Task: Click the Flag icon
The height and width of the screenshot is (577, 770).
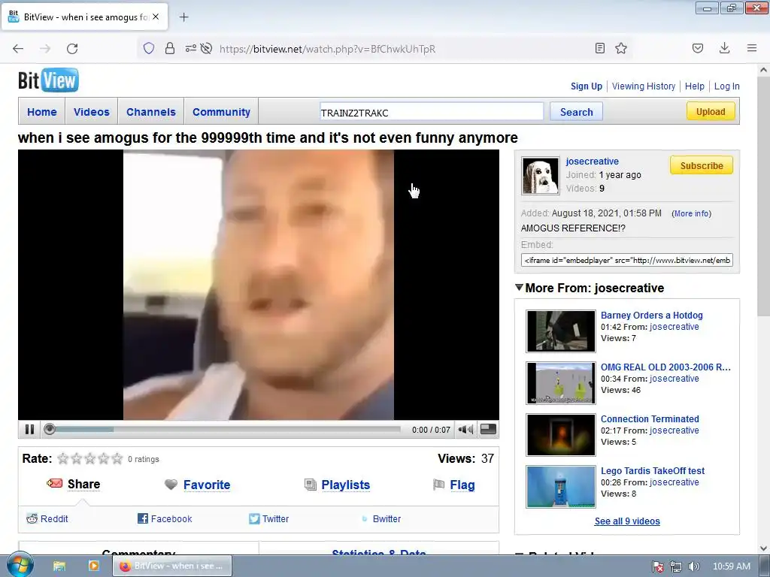Action: click(438, 485)
